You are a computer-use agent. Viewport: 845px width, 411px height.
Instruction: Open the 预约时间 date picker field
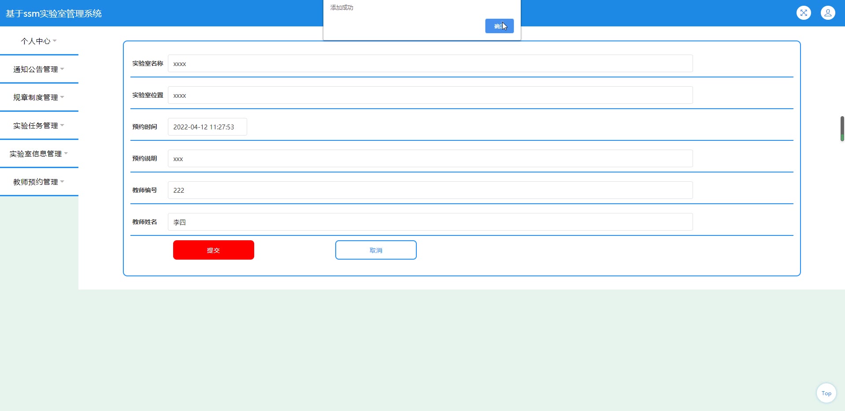pos(207,127)
